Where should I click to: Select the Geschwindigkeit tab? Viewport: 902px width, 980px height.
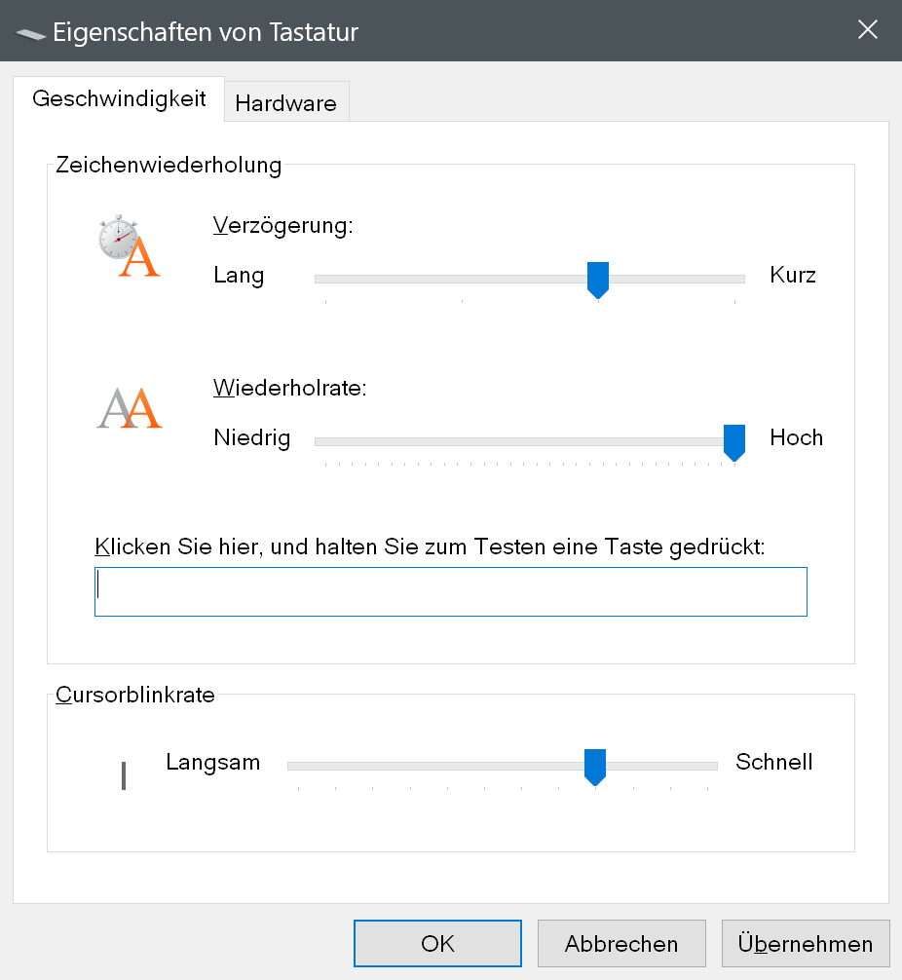coord(119,99)
